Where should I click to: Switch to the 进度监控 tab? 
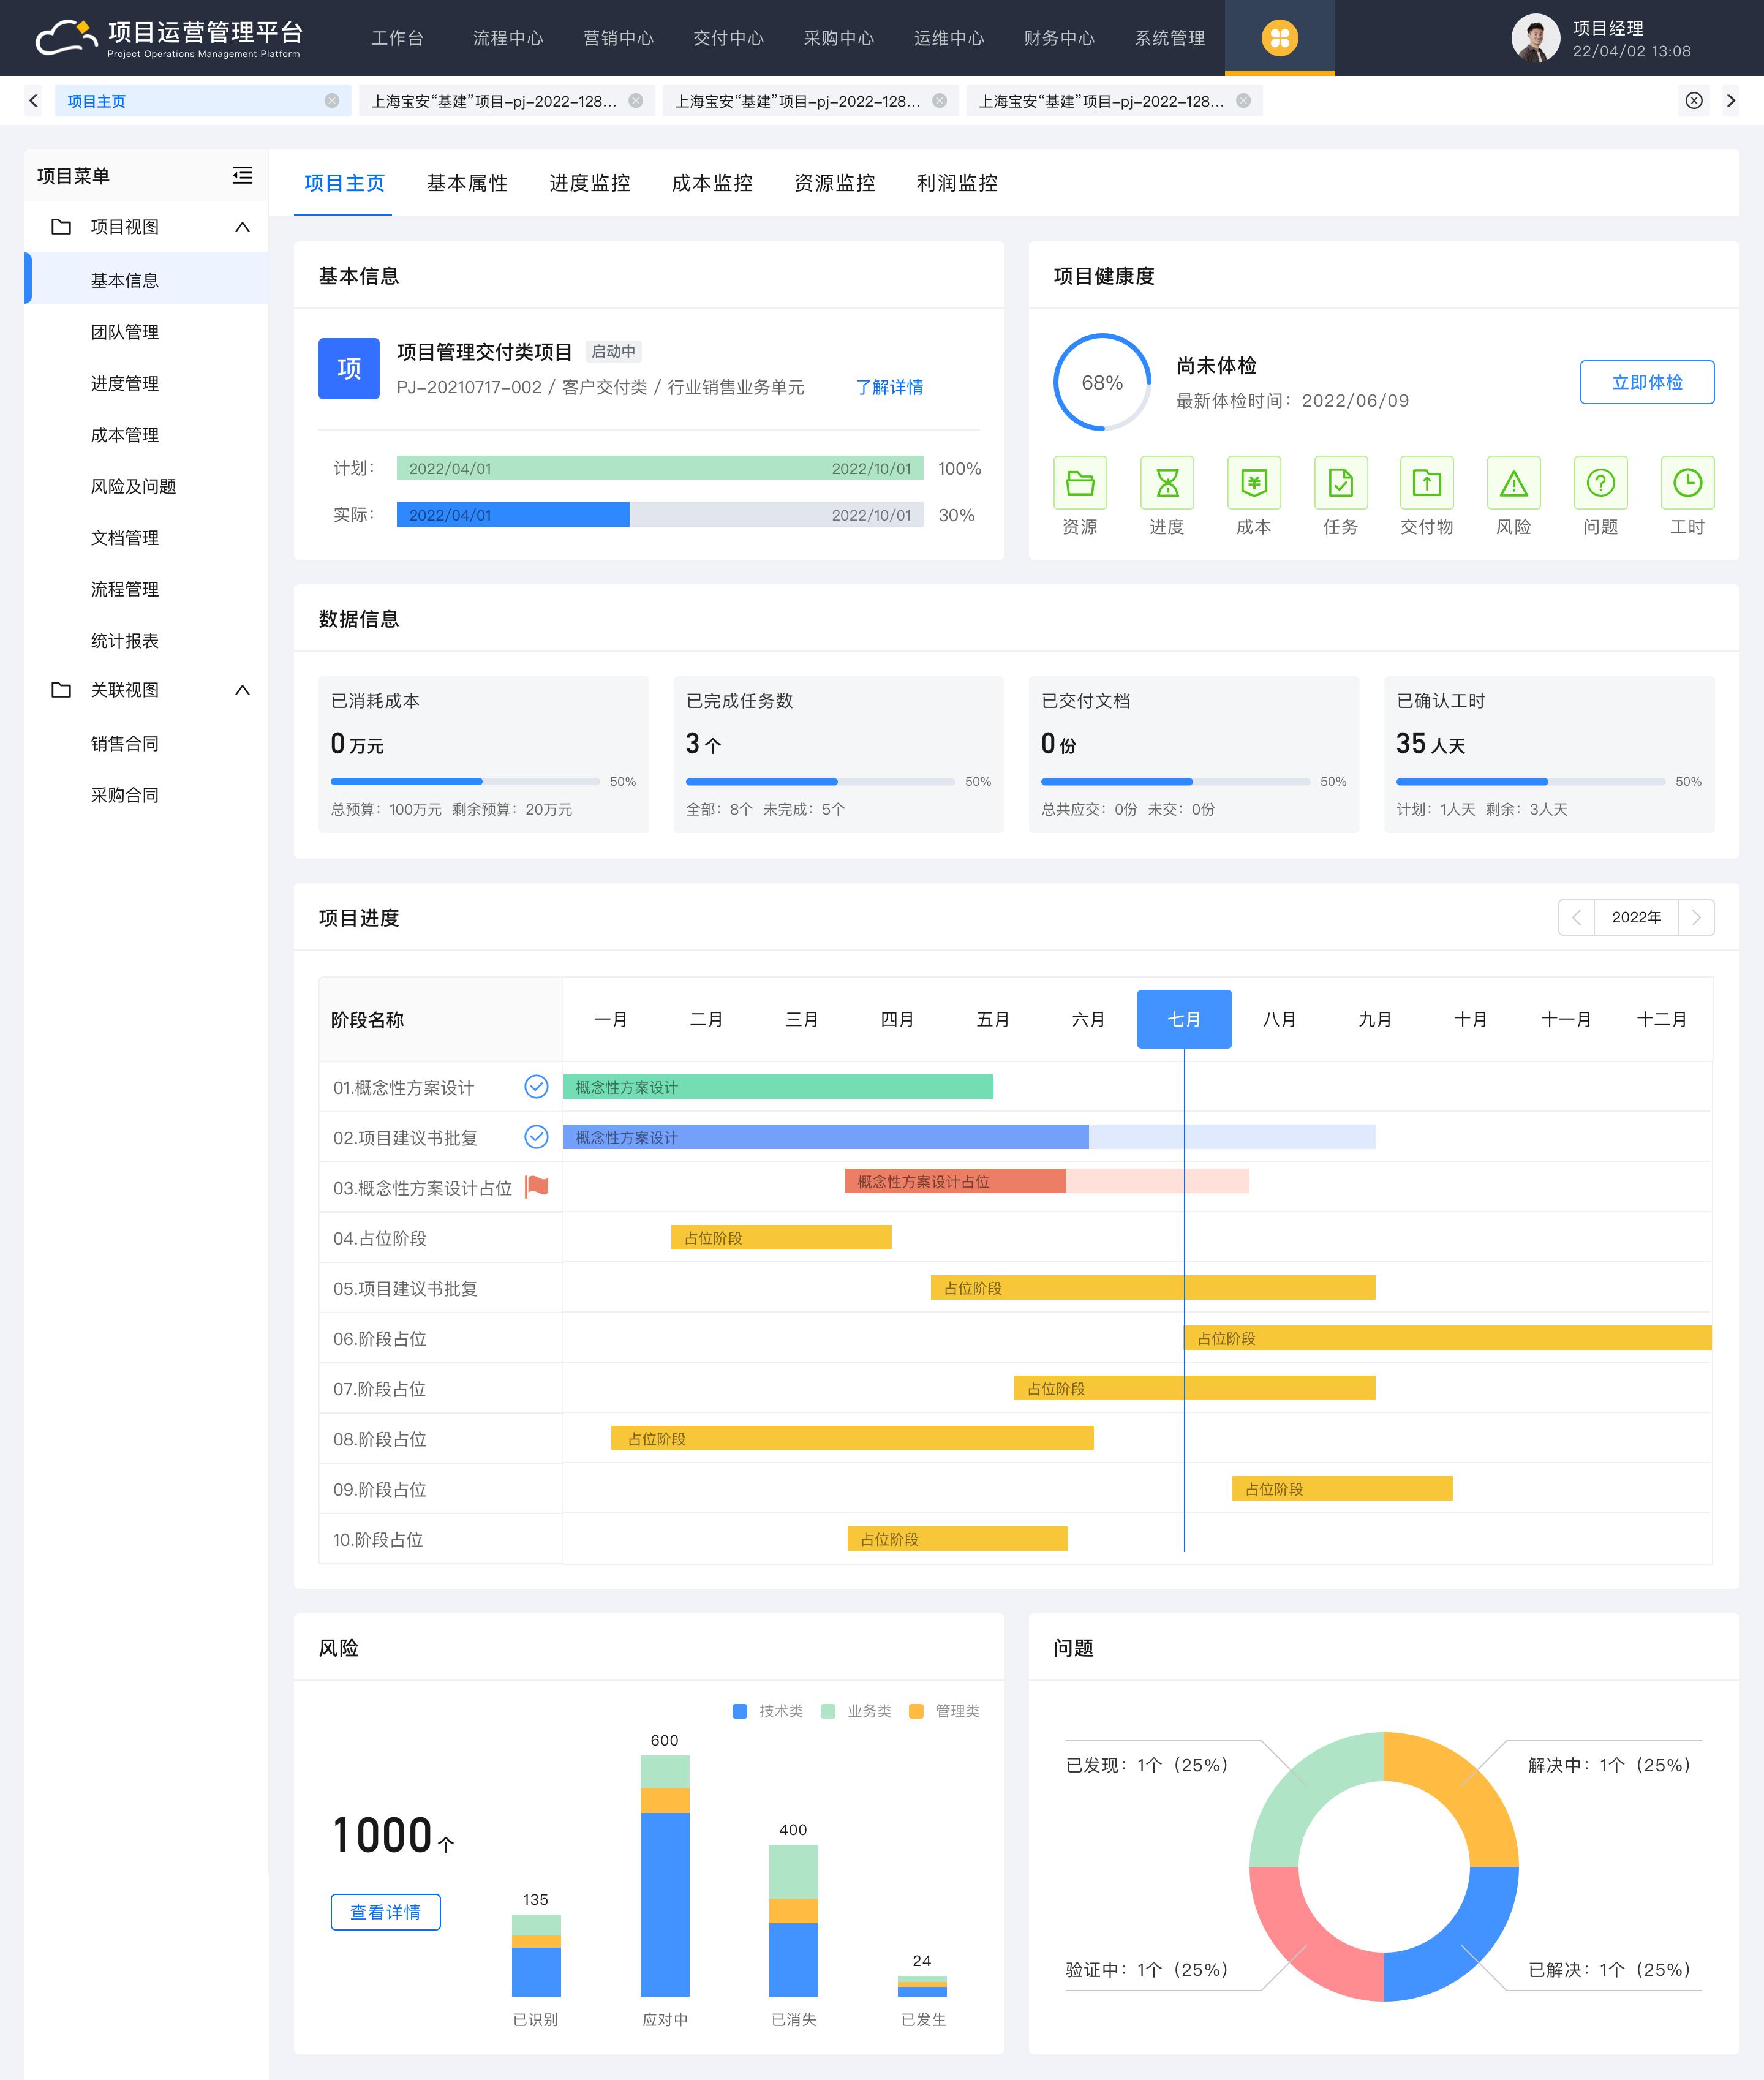(589, 183)
